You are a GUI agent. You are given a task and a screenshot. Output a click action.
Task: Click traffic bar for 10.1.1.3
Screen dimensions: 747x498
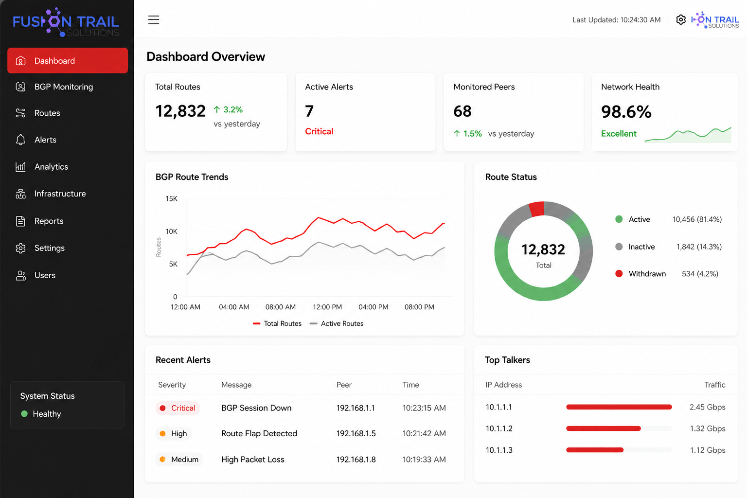[x=619, y=450]
